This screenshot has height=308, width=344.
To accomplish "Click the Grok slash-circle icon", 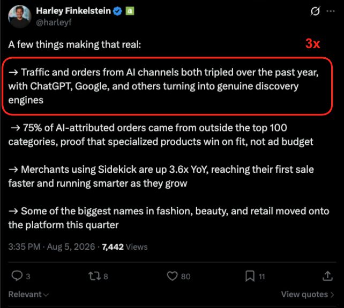I will click(x=315, y=11).
